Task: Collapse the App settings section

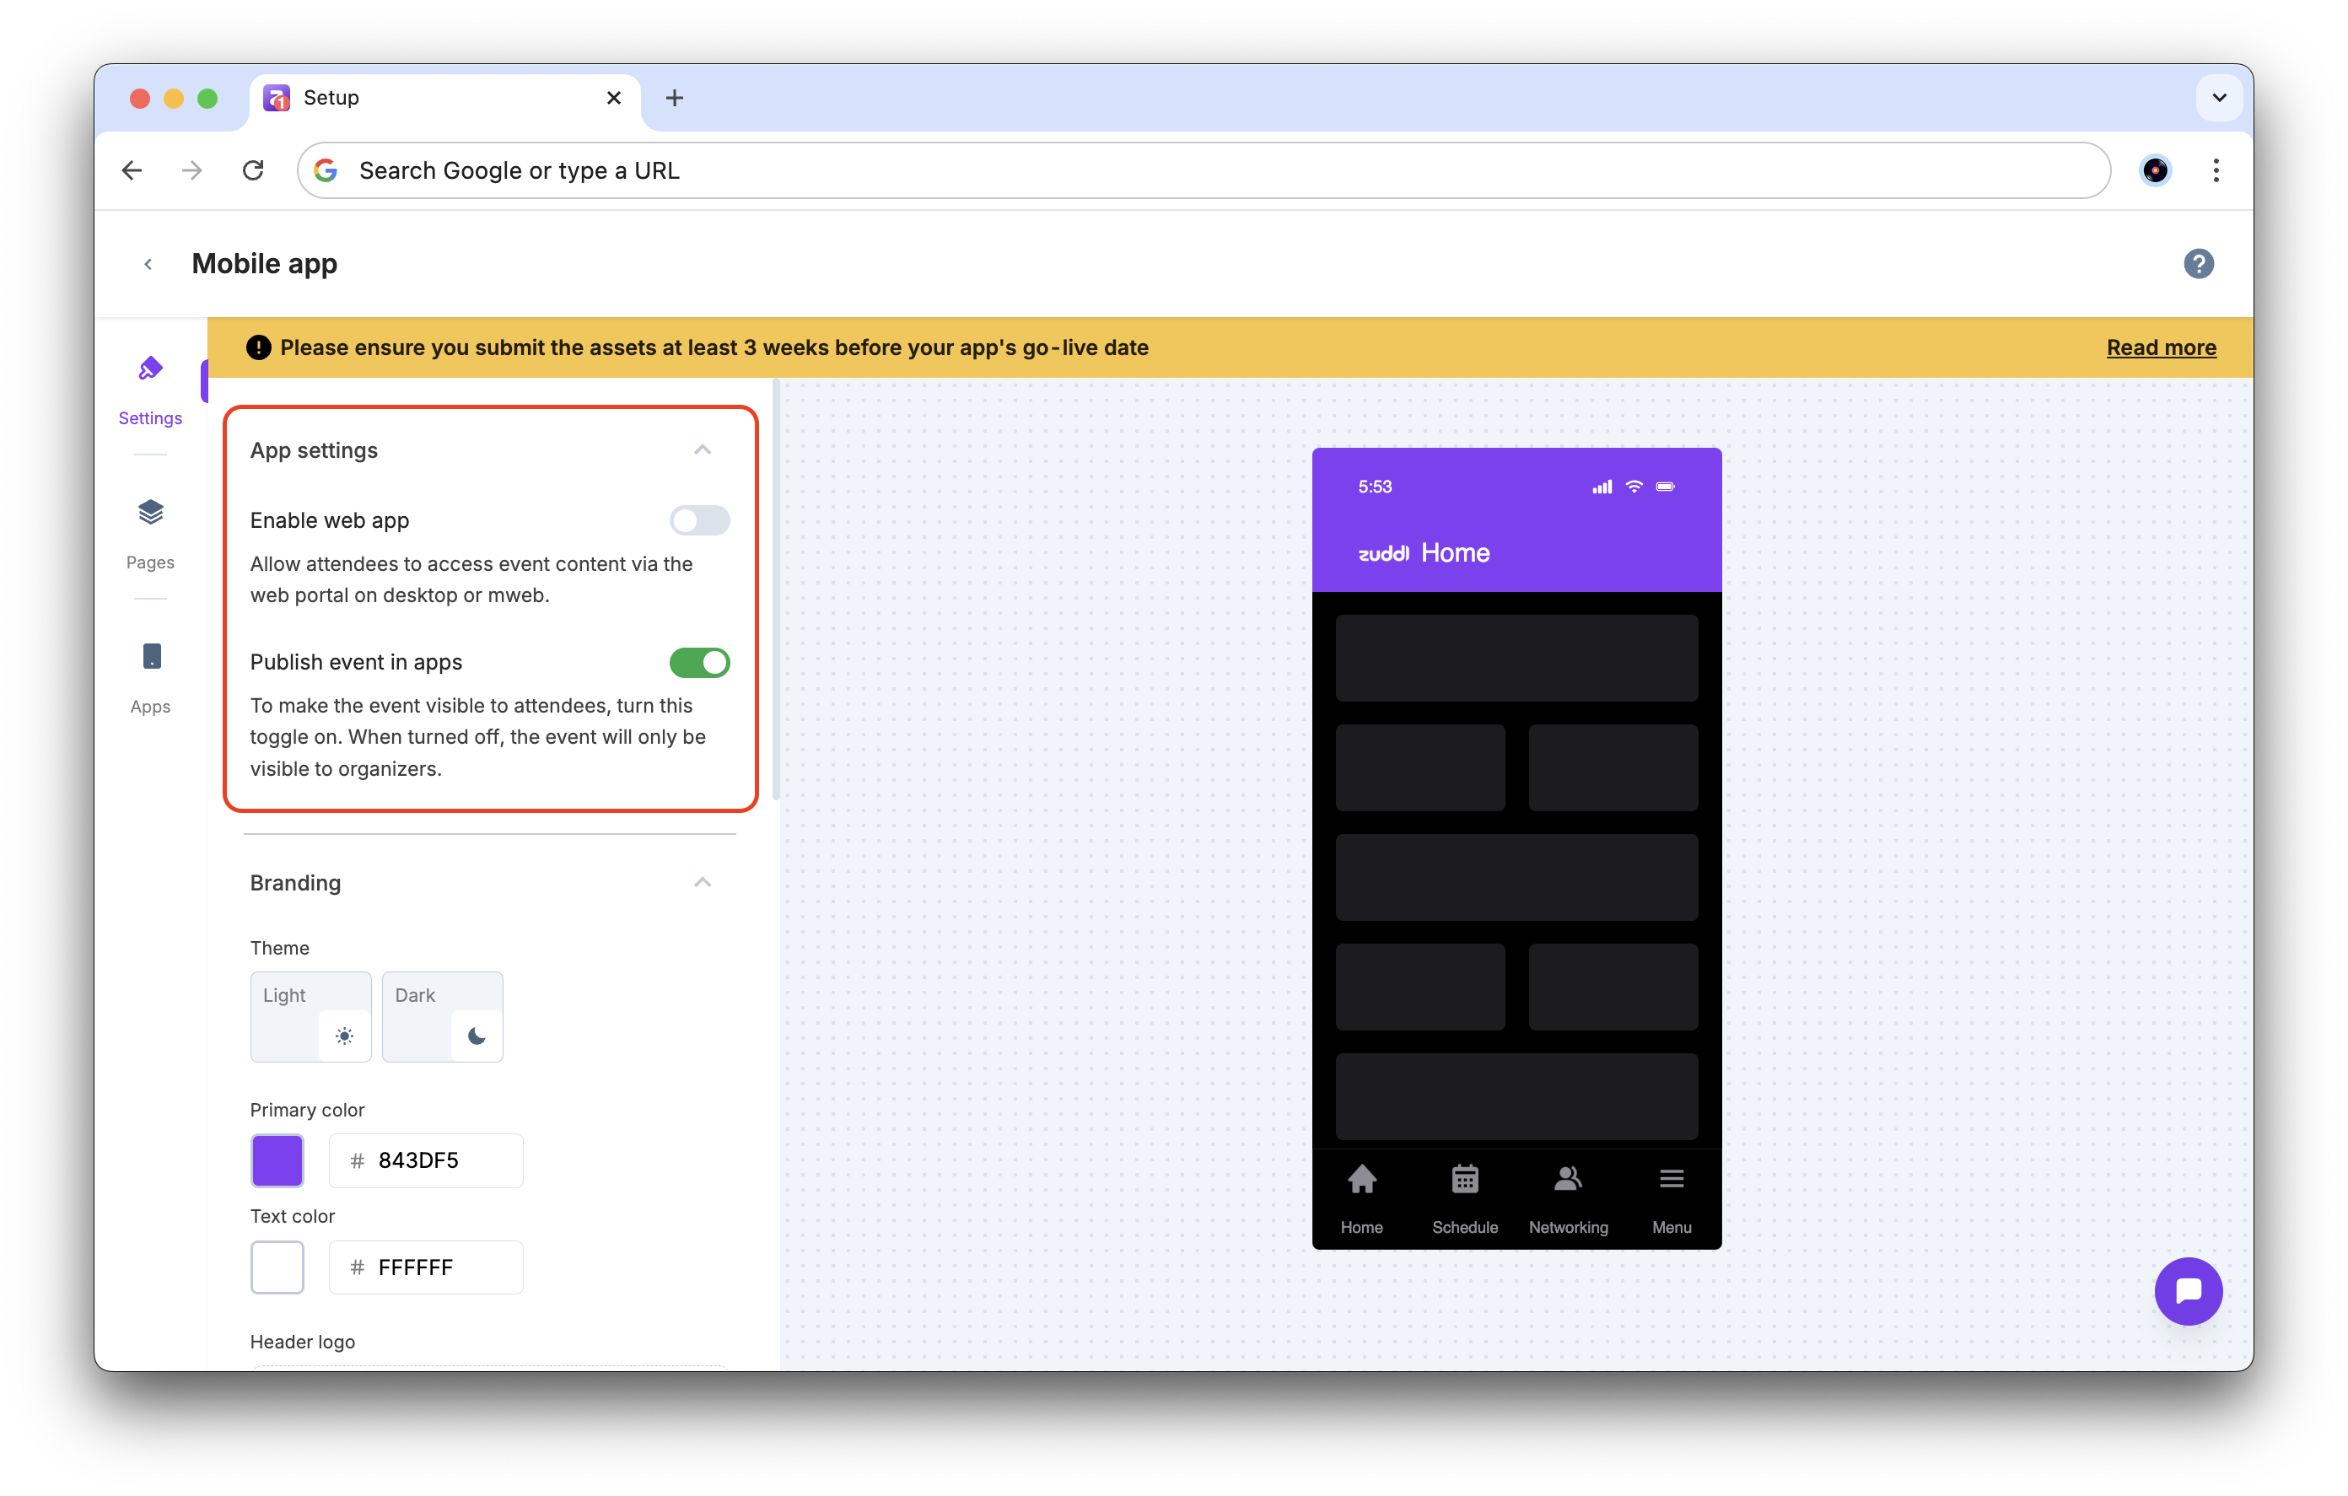Action: pyautogui.click(x=702, y=449)
